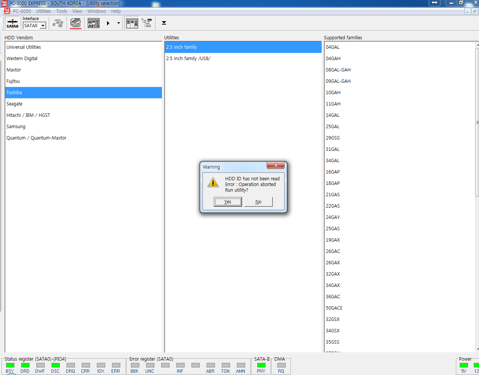Viewport: 479px width, 375px height.
Task: Click the toolbar overflow chevron icon
Action: click(164, 23)
